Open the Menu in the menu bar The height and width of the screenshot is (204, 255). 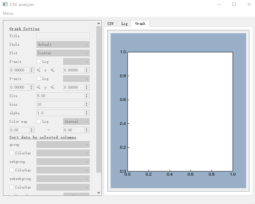coord(8,13)
